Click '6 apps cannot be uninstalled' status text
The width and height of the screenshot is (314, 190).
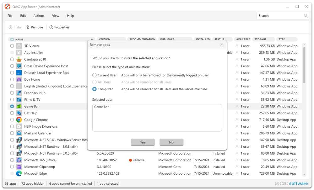coord(70,183)
